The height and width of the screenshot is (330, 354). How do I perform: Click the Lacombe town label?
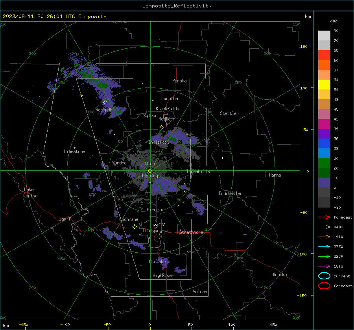170,98
